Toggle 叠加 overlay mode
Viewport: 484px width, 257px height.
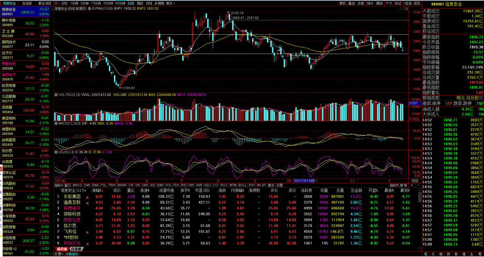(x=352, y=3)
